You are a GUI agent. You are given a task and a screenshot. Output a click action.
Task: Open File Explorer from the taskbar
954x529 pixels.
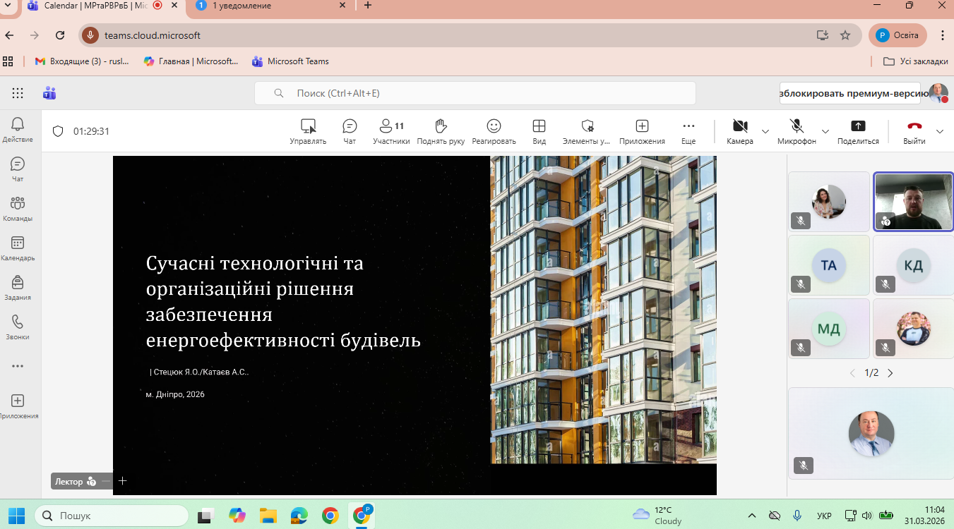[x=267, y=516]
